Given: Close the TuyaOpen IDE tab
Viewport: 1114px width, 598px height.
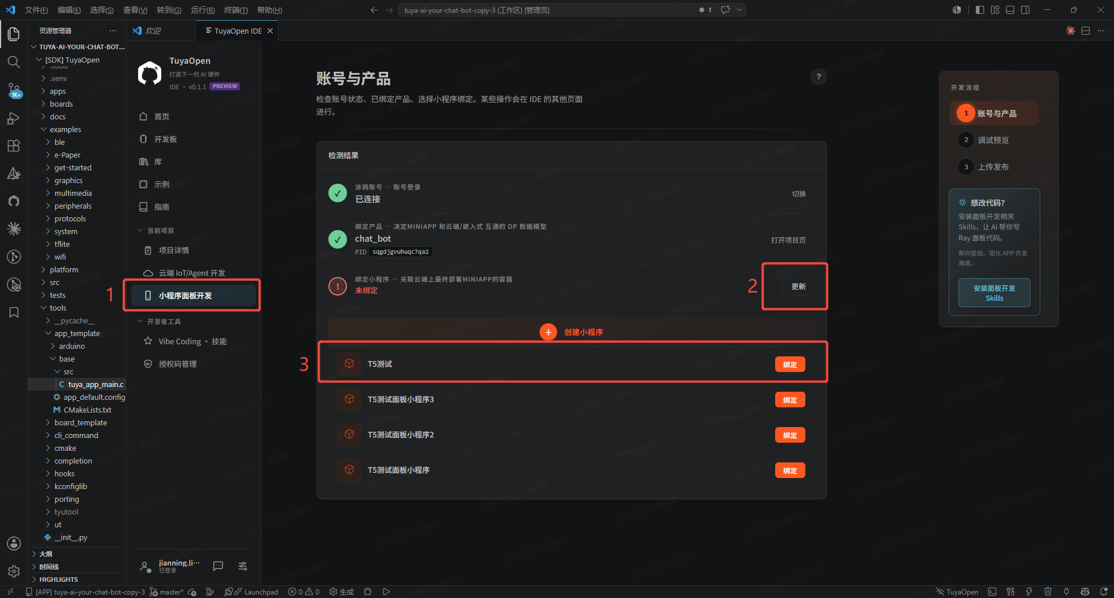Looking at the screenshot, I should pos(270,31).
